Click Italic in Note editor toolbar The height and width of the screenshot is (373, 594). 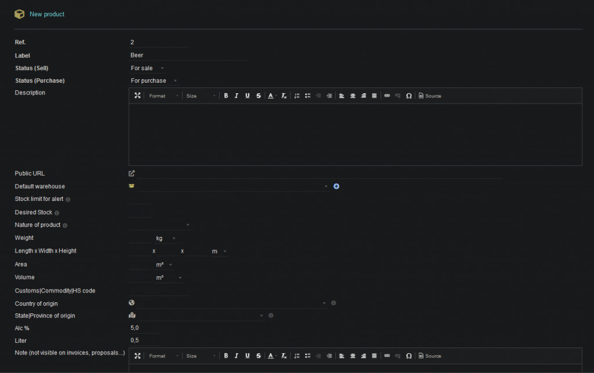[x=237, y=356]
